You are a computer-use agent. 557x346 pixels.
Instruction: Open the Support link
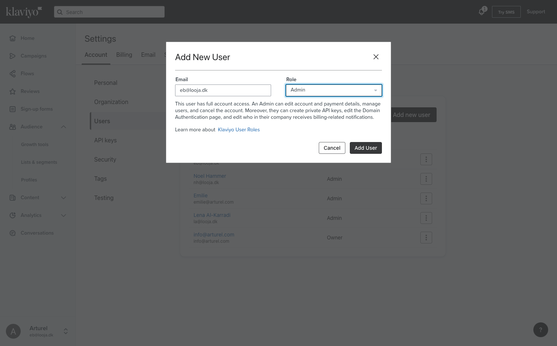point(536,12)
